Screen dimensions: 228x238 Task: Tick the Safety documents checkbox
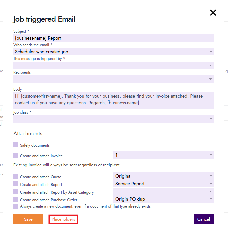(16, 145)
